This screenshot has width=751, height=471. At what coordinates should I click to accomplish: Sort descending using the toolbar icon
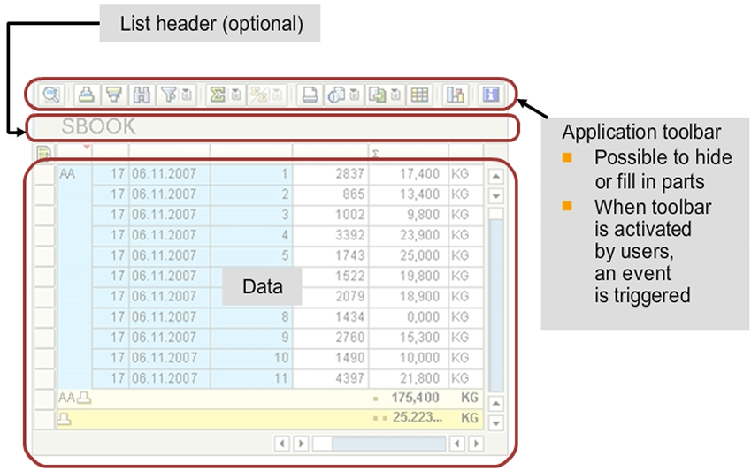[x=113, y=95]
